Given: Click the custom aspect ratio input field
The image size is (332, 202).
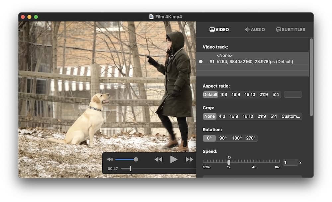Looking at the screenshot, I should (x=293, y=95).
